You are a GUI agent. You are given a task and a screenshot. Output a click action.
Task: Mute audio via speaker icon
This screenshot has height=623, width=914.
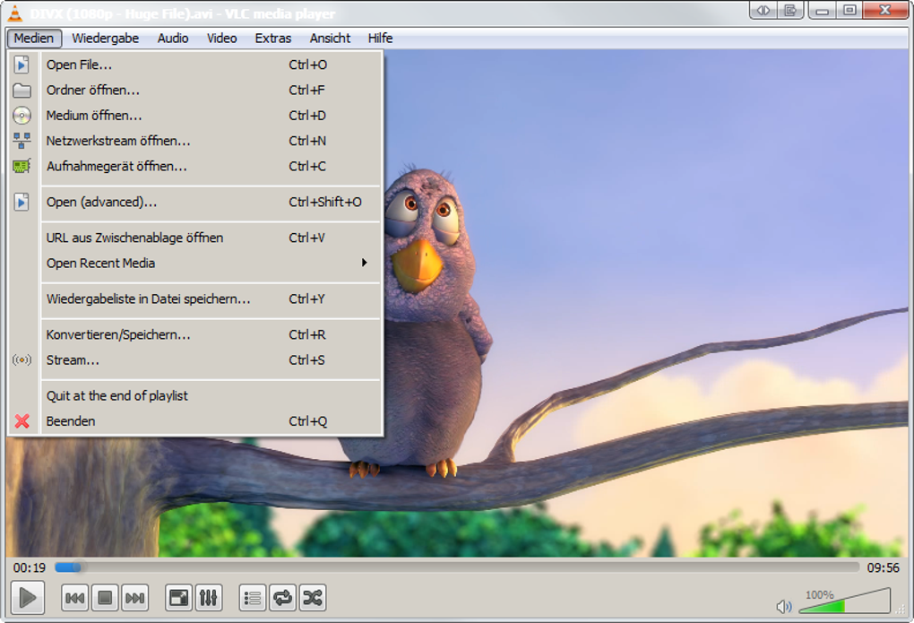click(784, 607)
